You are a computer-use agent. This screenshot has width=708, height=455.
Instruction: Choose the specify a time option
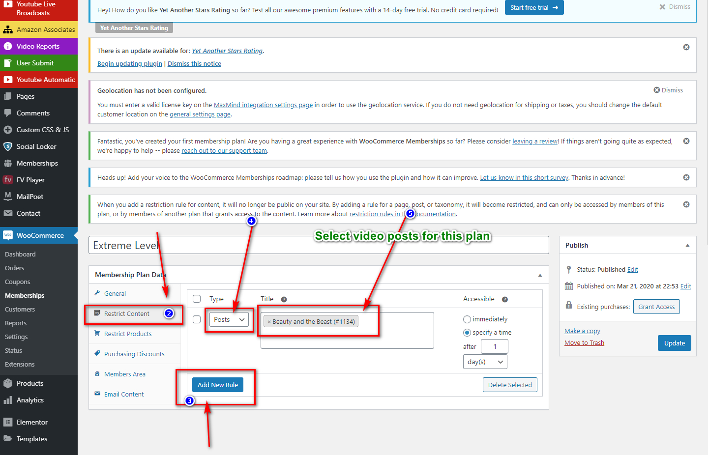pos(467,333)
